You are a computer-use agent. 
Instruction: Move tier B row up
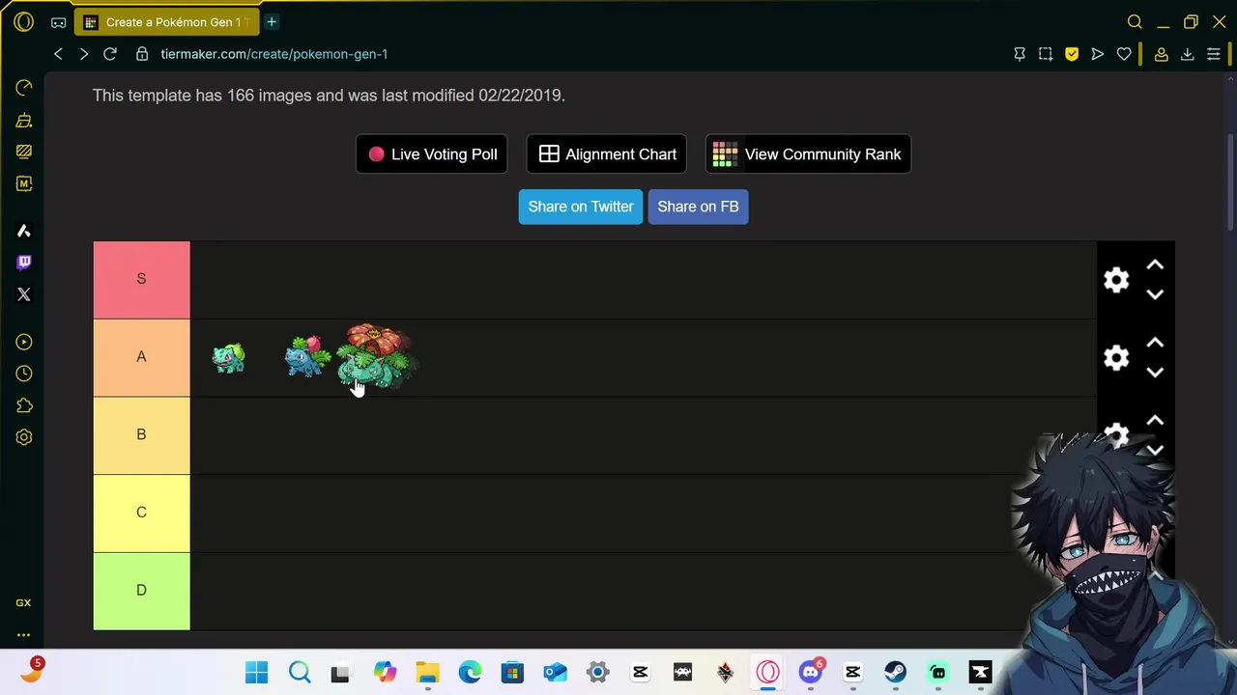pos(1155,421)
